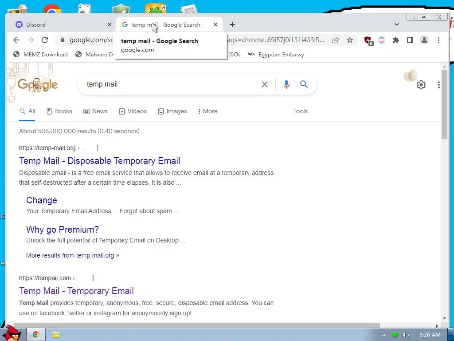
Task: Open the Egyptian Embassy bookmark
Action: point(276,55)
